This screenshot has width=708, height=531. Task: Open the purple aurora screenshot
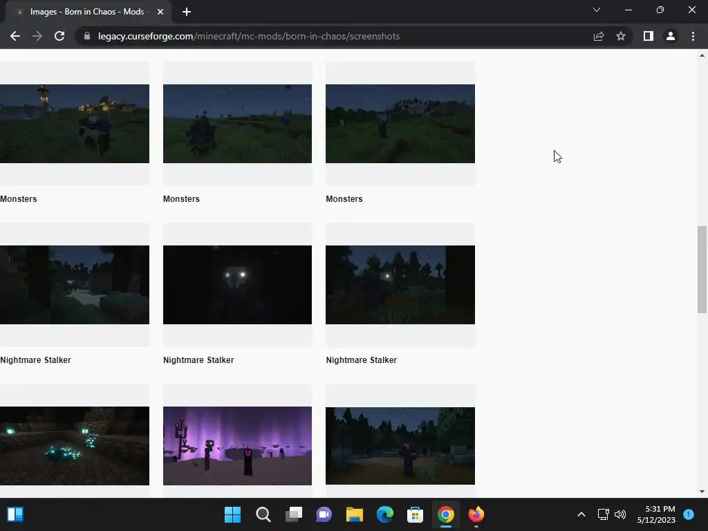[x=238, y=446]
